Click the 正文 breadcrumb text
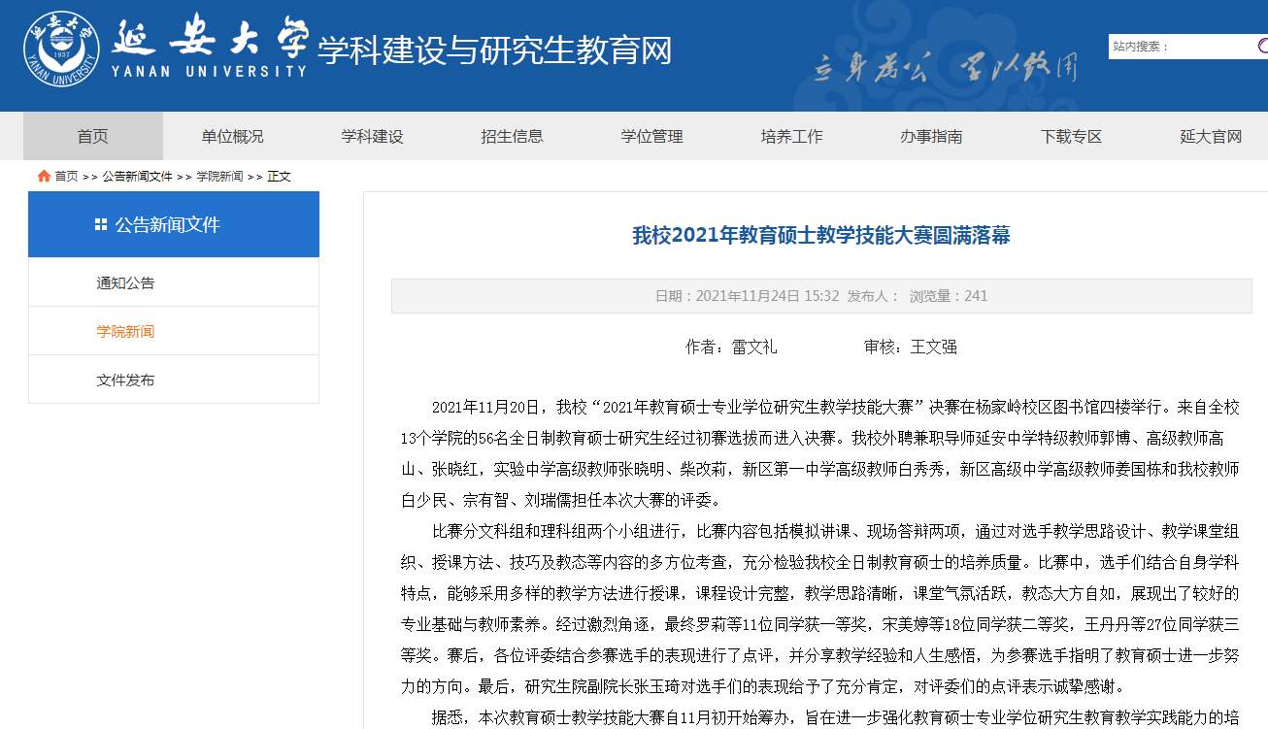The width and height of the screenshot is (1268, 729). pos(280,176)
